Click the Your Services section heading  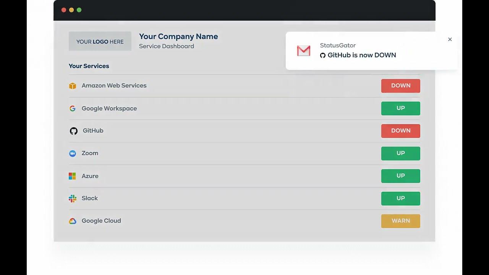click(x=89, y=66)
